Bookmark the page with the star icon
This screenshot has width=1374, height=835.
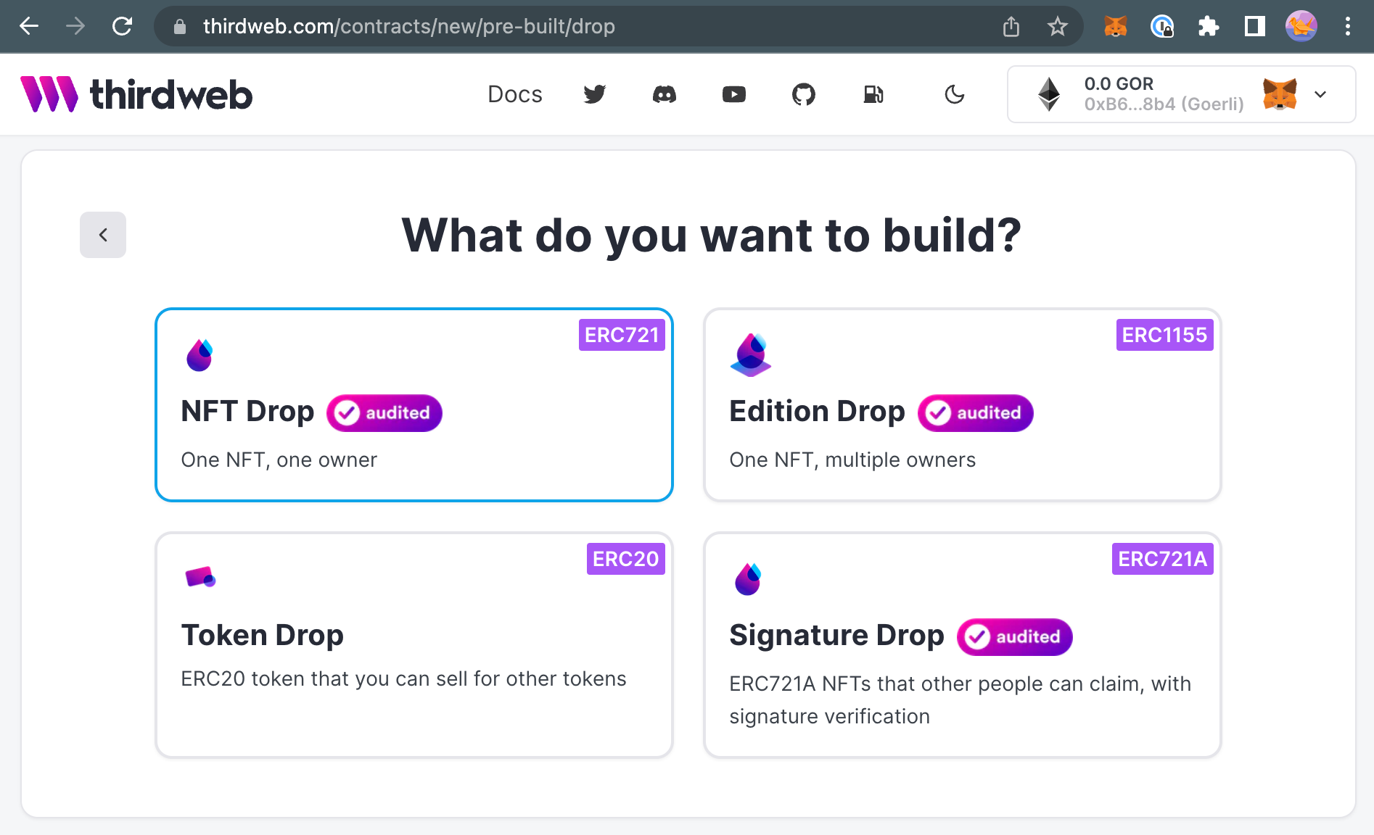tap(1057, 26)
